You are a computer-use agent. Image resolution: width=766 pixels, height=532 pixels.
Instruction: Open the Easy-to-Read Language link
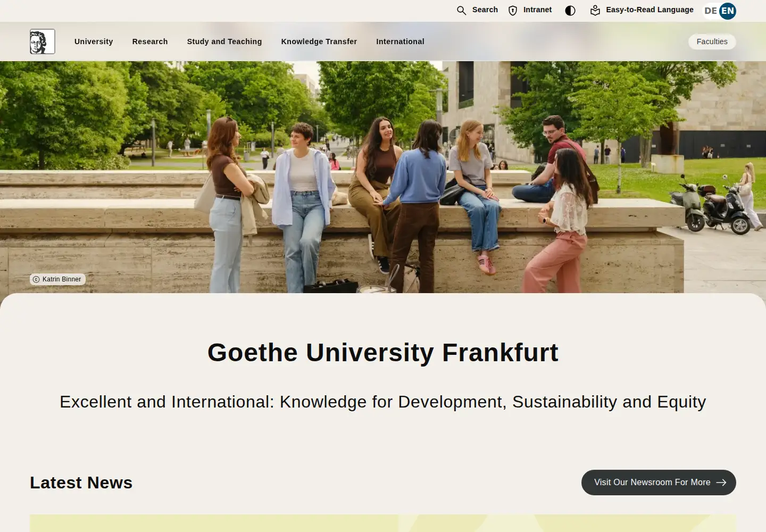pyautogui.click(x=650, y=10)
